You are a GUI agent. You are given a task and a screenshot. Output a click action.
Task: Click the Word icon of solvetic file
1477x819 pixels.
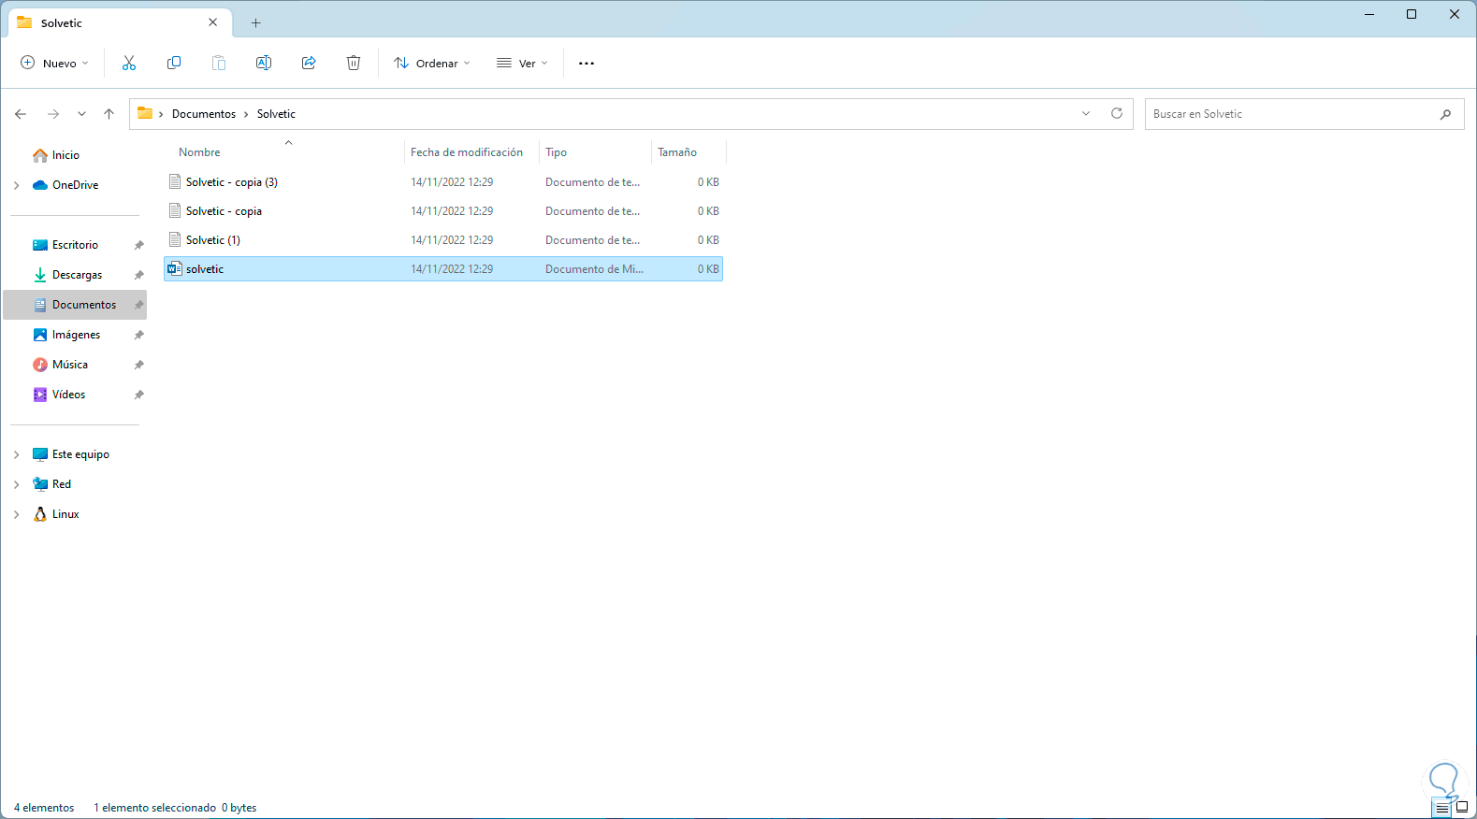click(174, 269)
